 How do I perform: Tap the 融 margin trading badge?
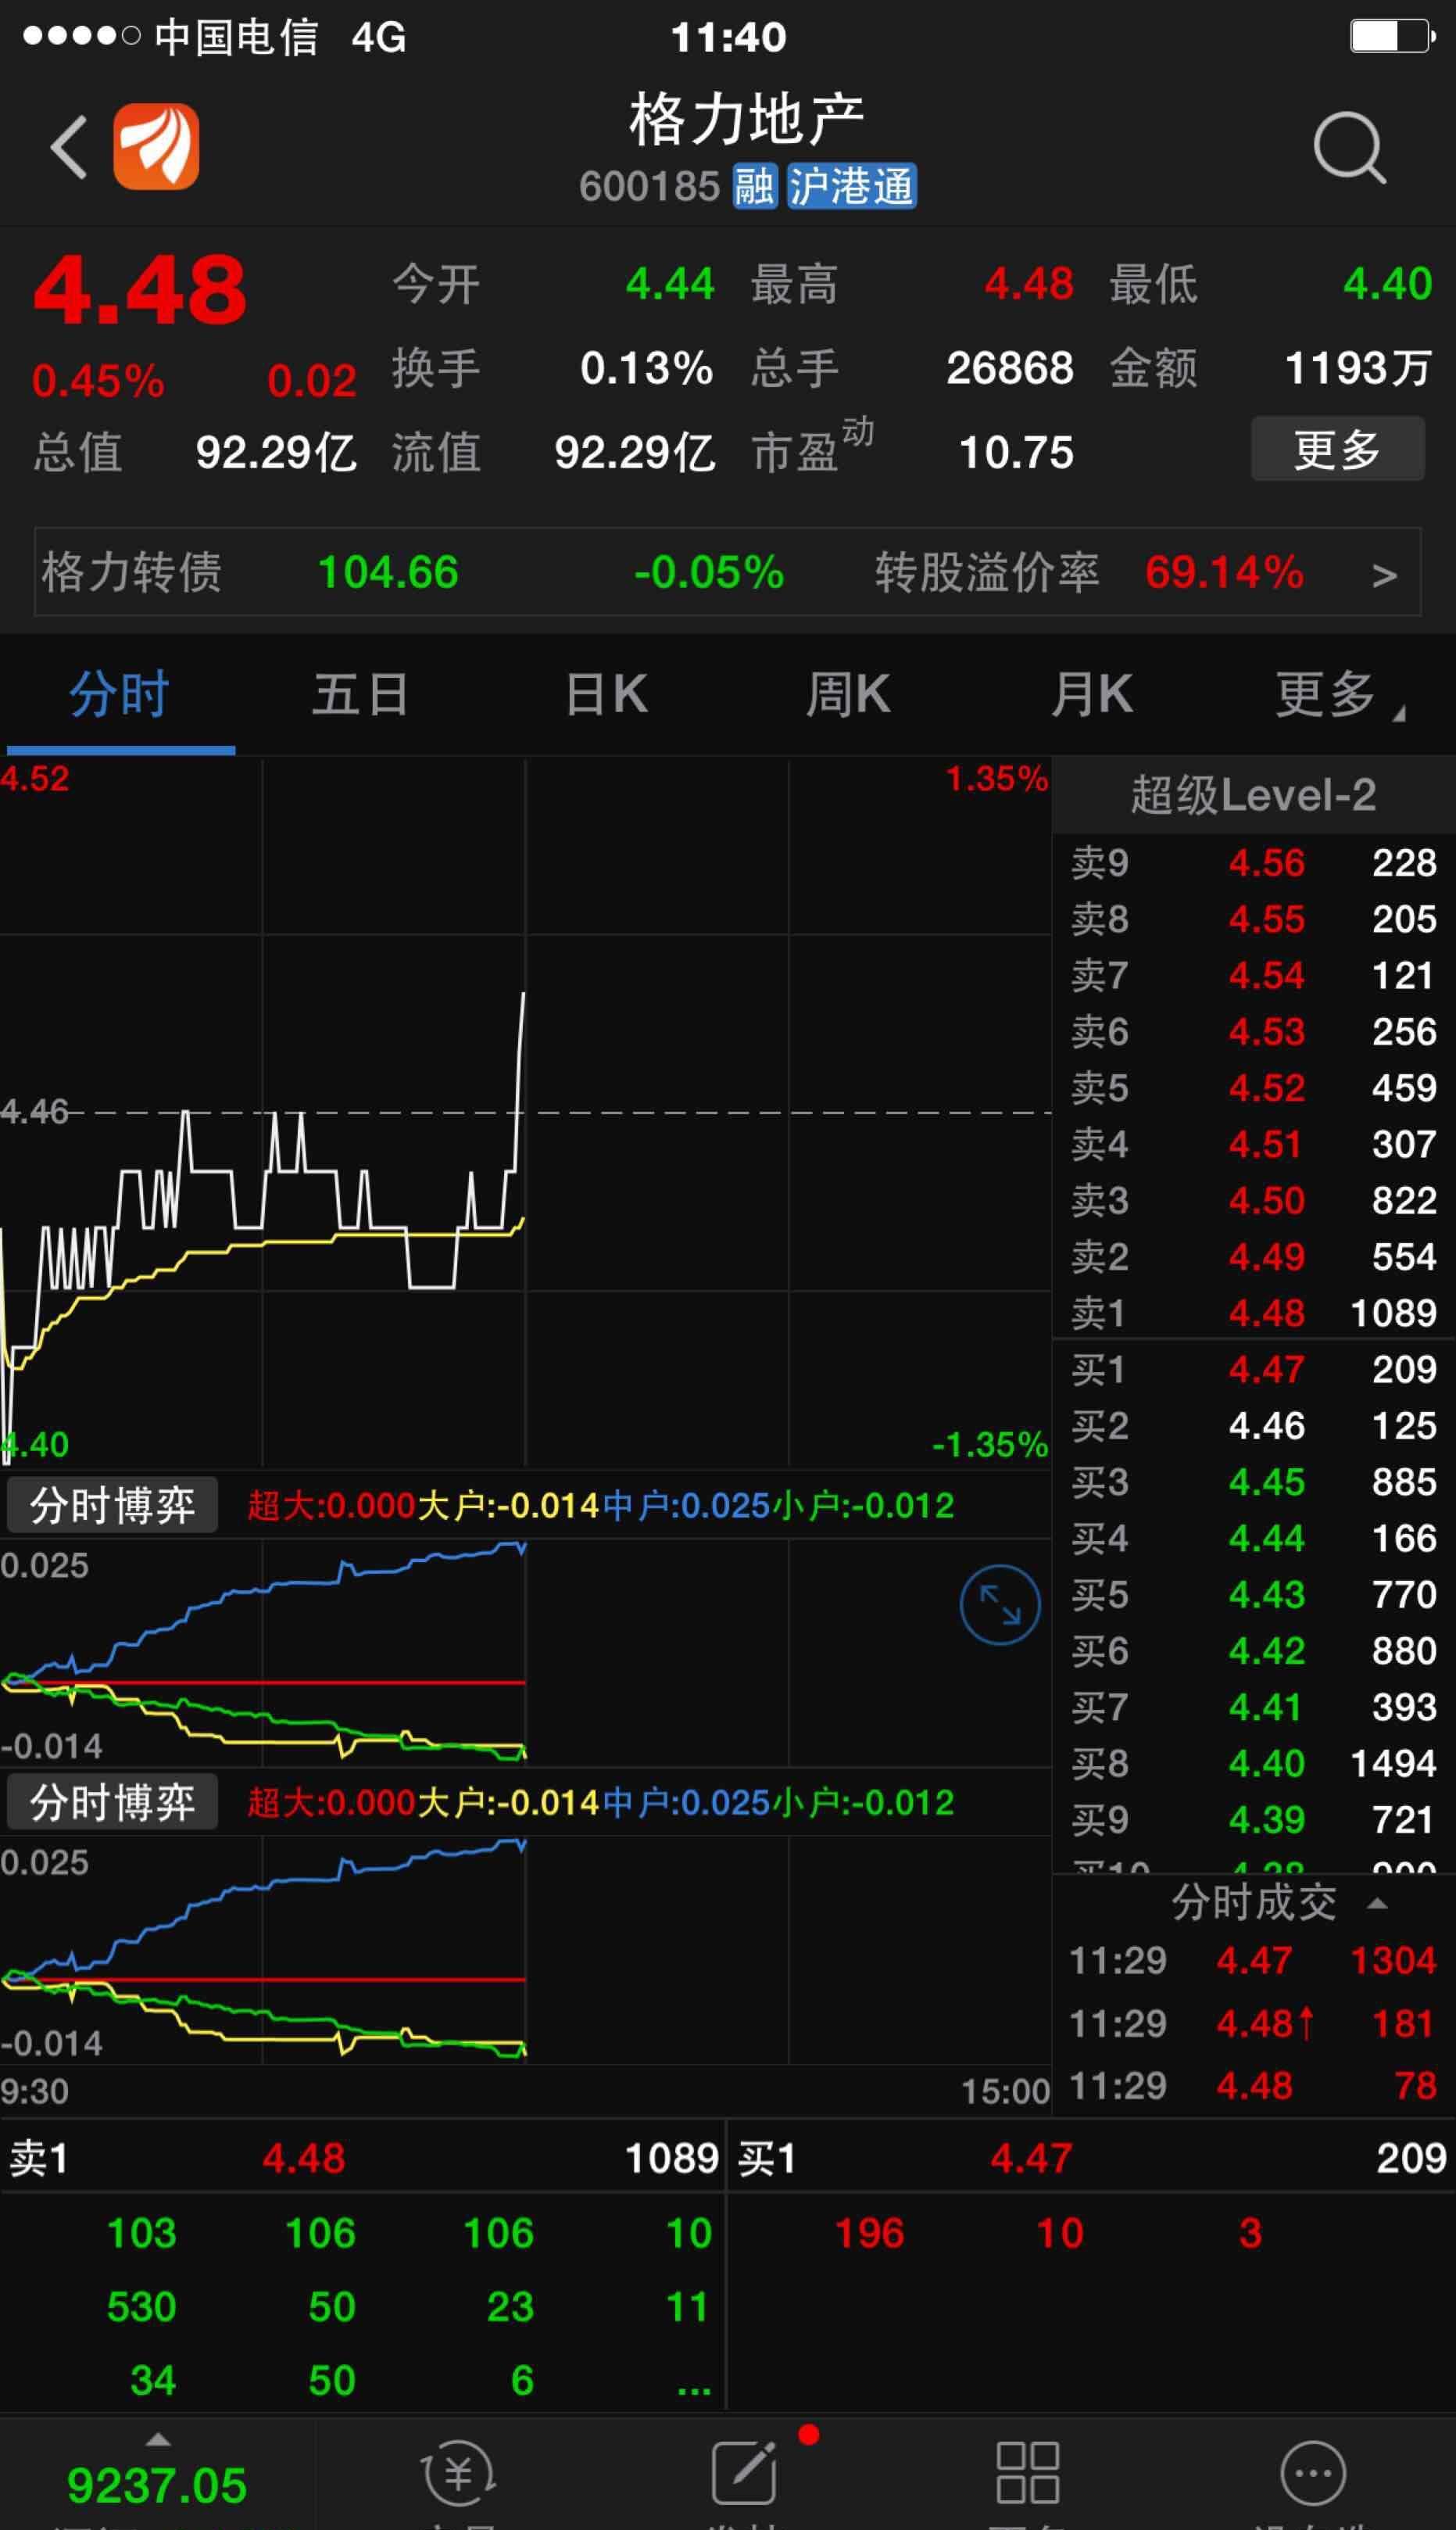(x=754, y=186)
